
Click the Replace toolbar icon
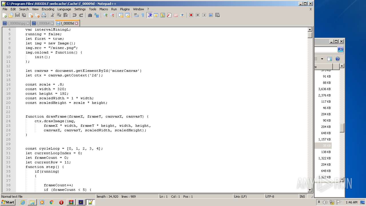point(97,15)
